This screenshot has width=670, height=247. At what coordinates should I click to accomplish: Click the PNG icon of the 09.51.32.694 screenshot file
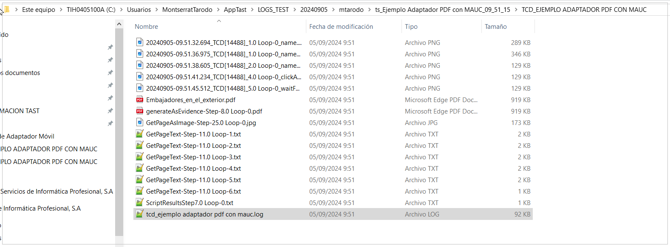[x=139, y=43]
